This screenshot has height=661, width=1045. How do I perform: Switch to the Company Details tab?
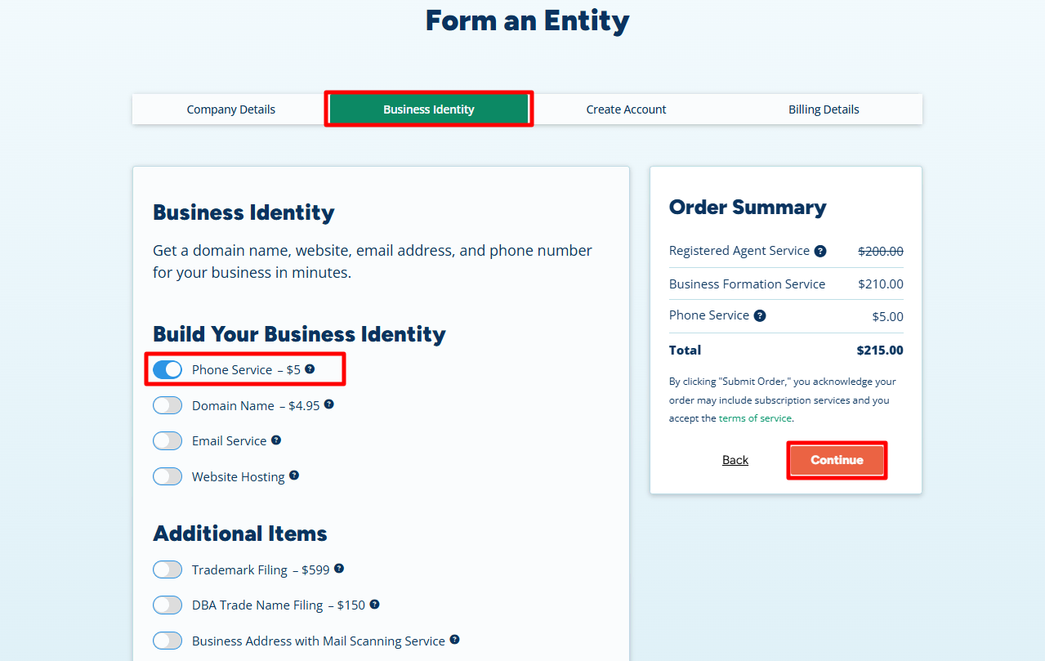coord(230,109)
